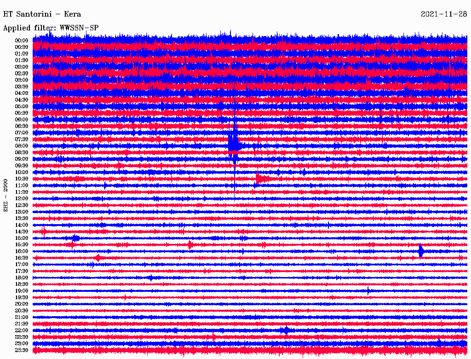Viewport: 471px width, 359px height.
Task: Select the 08:30 time label
Action: click(22, 153)
